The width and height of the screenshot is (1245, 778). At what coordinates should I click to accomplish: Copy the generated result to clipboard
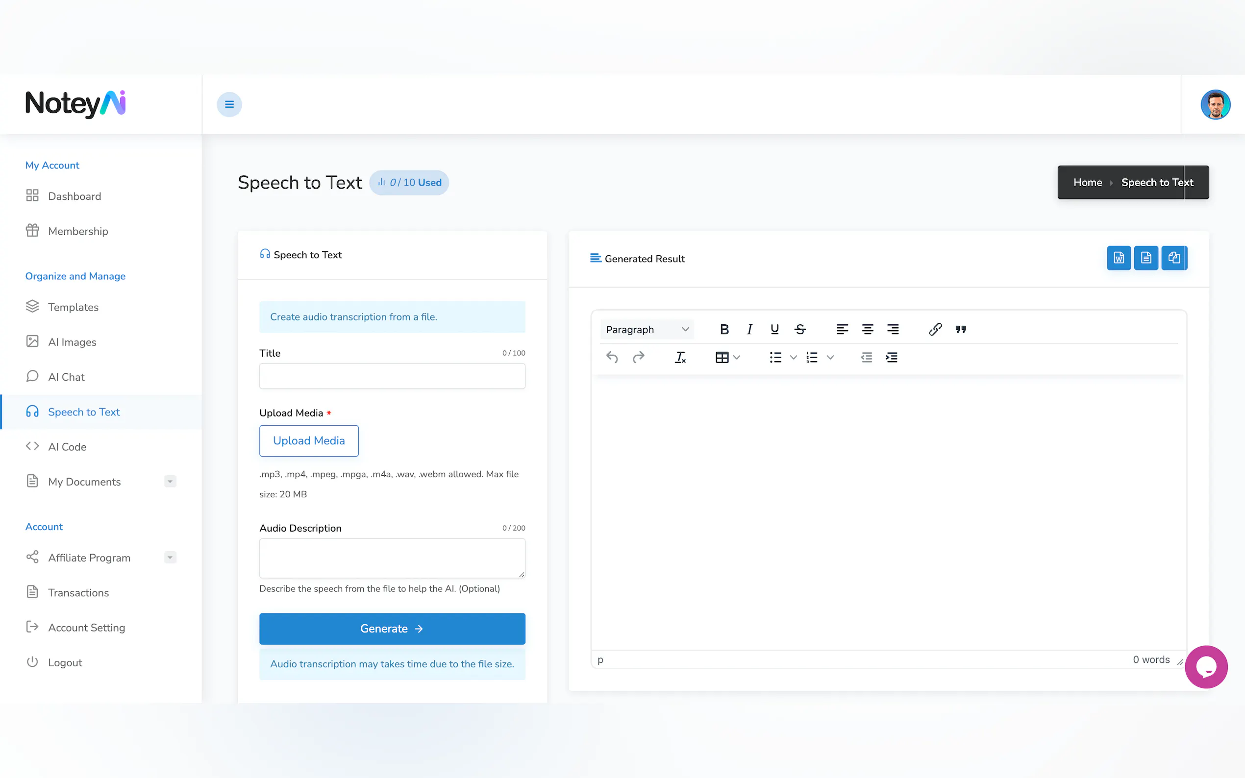pyautogui.click(x=1173, y=258)
